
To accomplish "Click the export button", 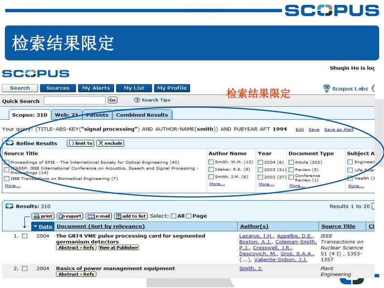I will coord(70,216).
